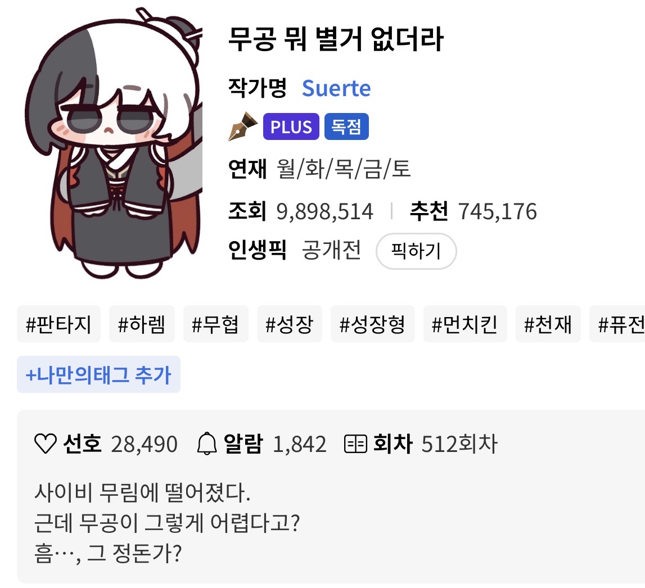Click the episode list book icon
This screenshot has width=645, height=588.
coord(355,444)
